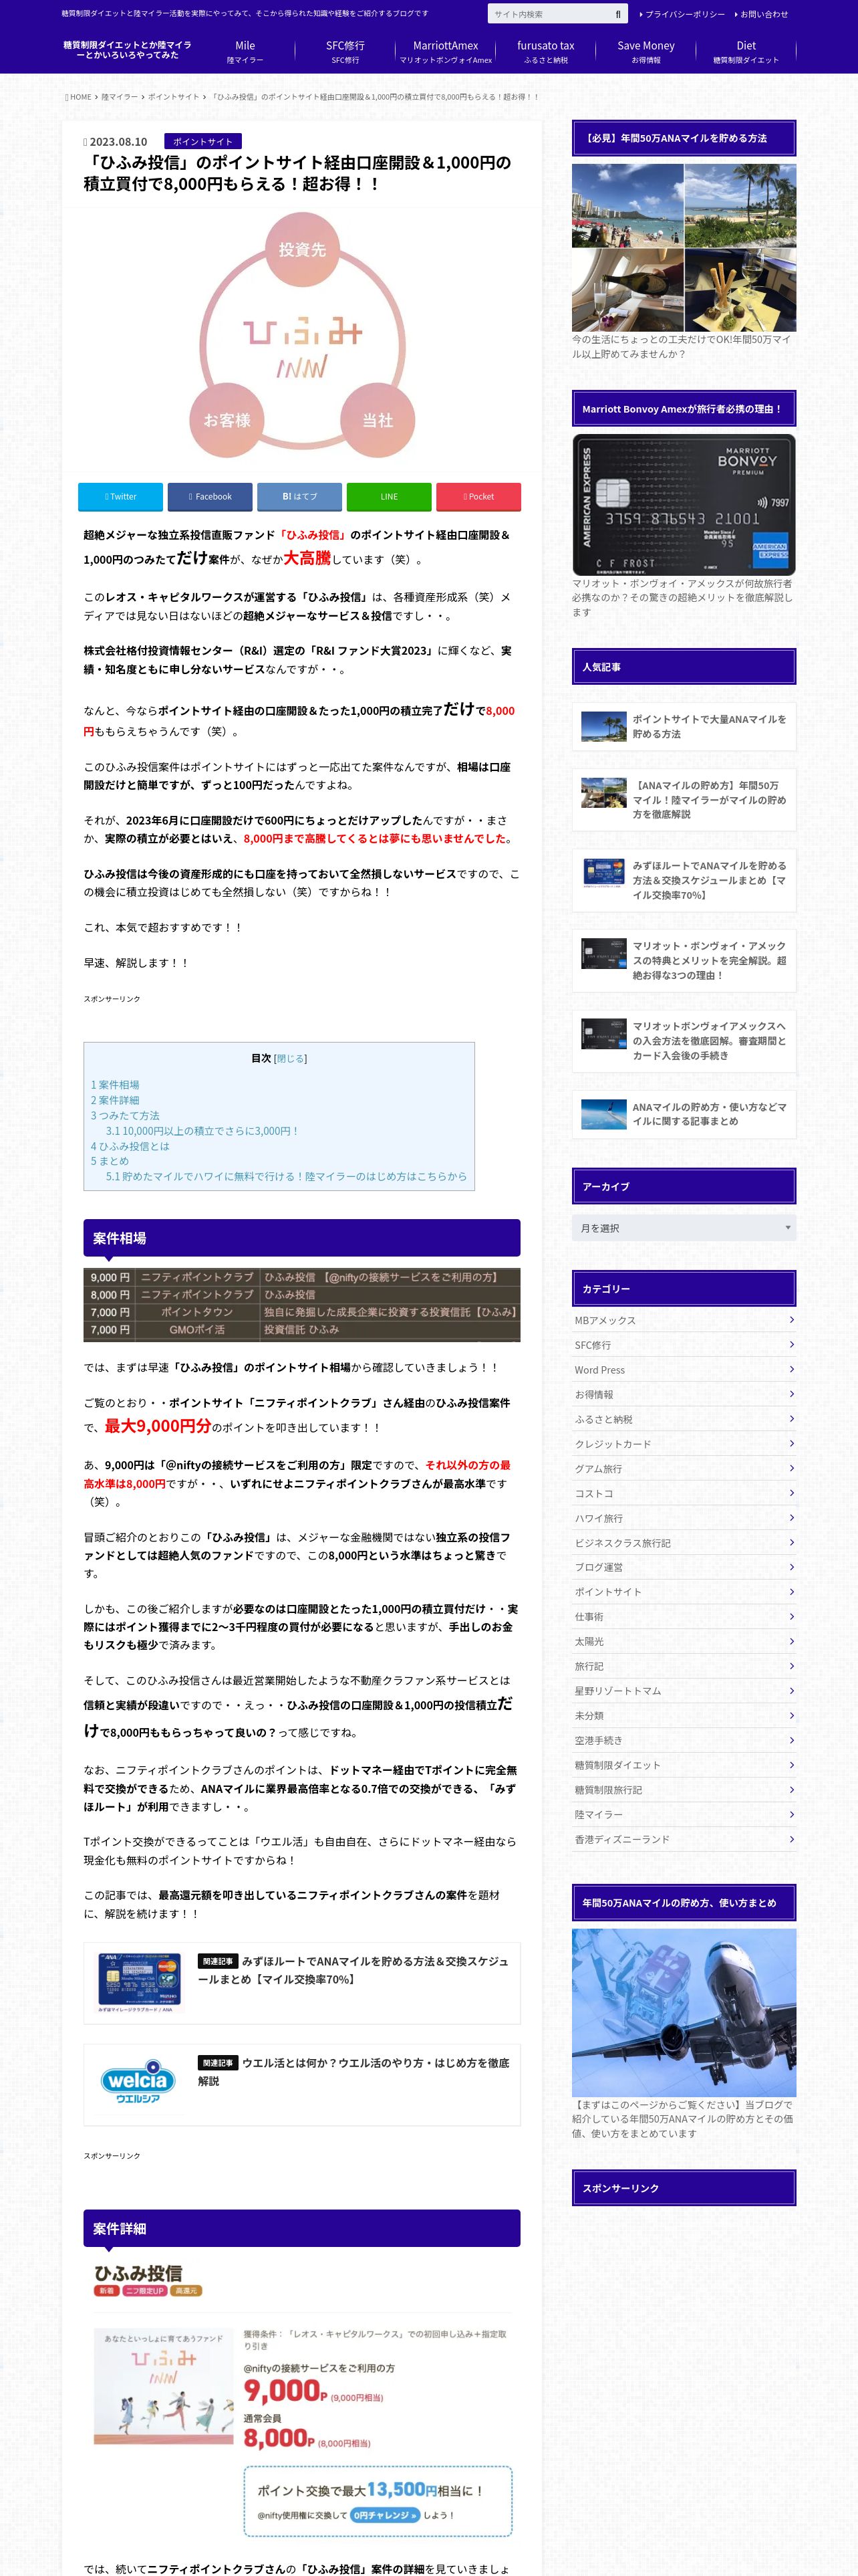Jump to 3.1 10,000円以上の積立 section
This screenshot has height=2576, width=858.
click(202, 1131)
